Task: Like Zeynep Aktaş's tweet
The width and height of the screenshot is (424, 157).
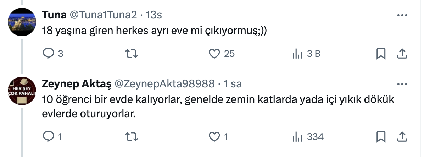Action: click(x=213, y=136)
